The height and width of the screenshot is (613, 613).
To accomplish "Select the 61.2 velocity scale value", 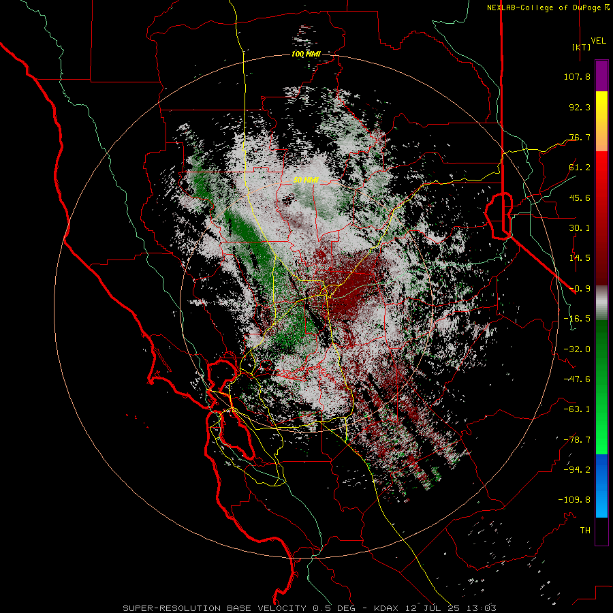I will tap(580, 168).
